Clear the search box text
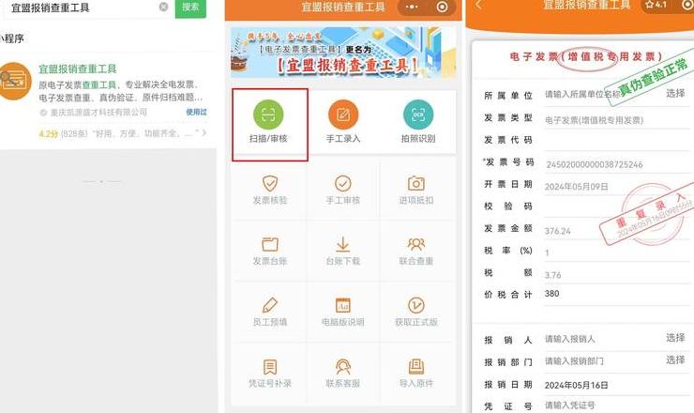This screenshot has height=413, width=694. pyautogui.click(x=163, y=7)
